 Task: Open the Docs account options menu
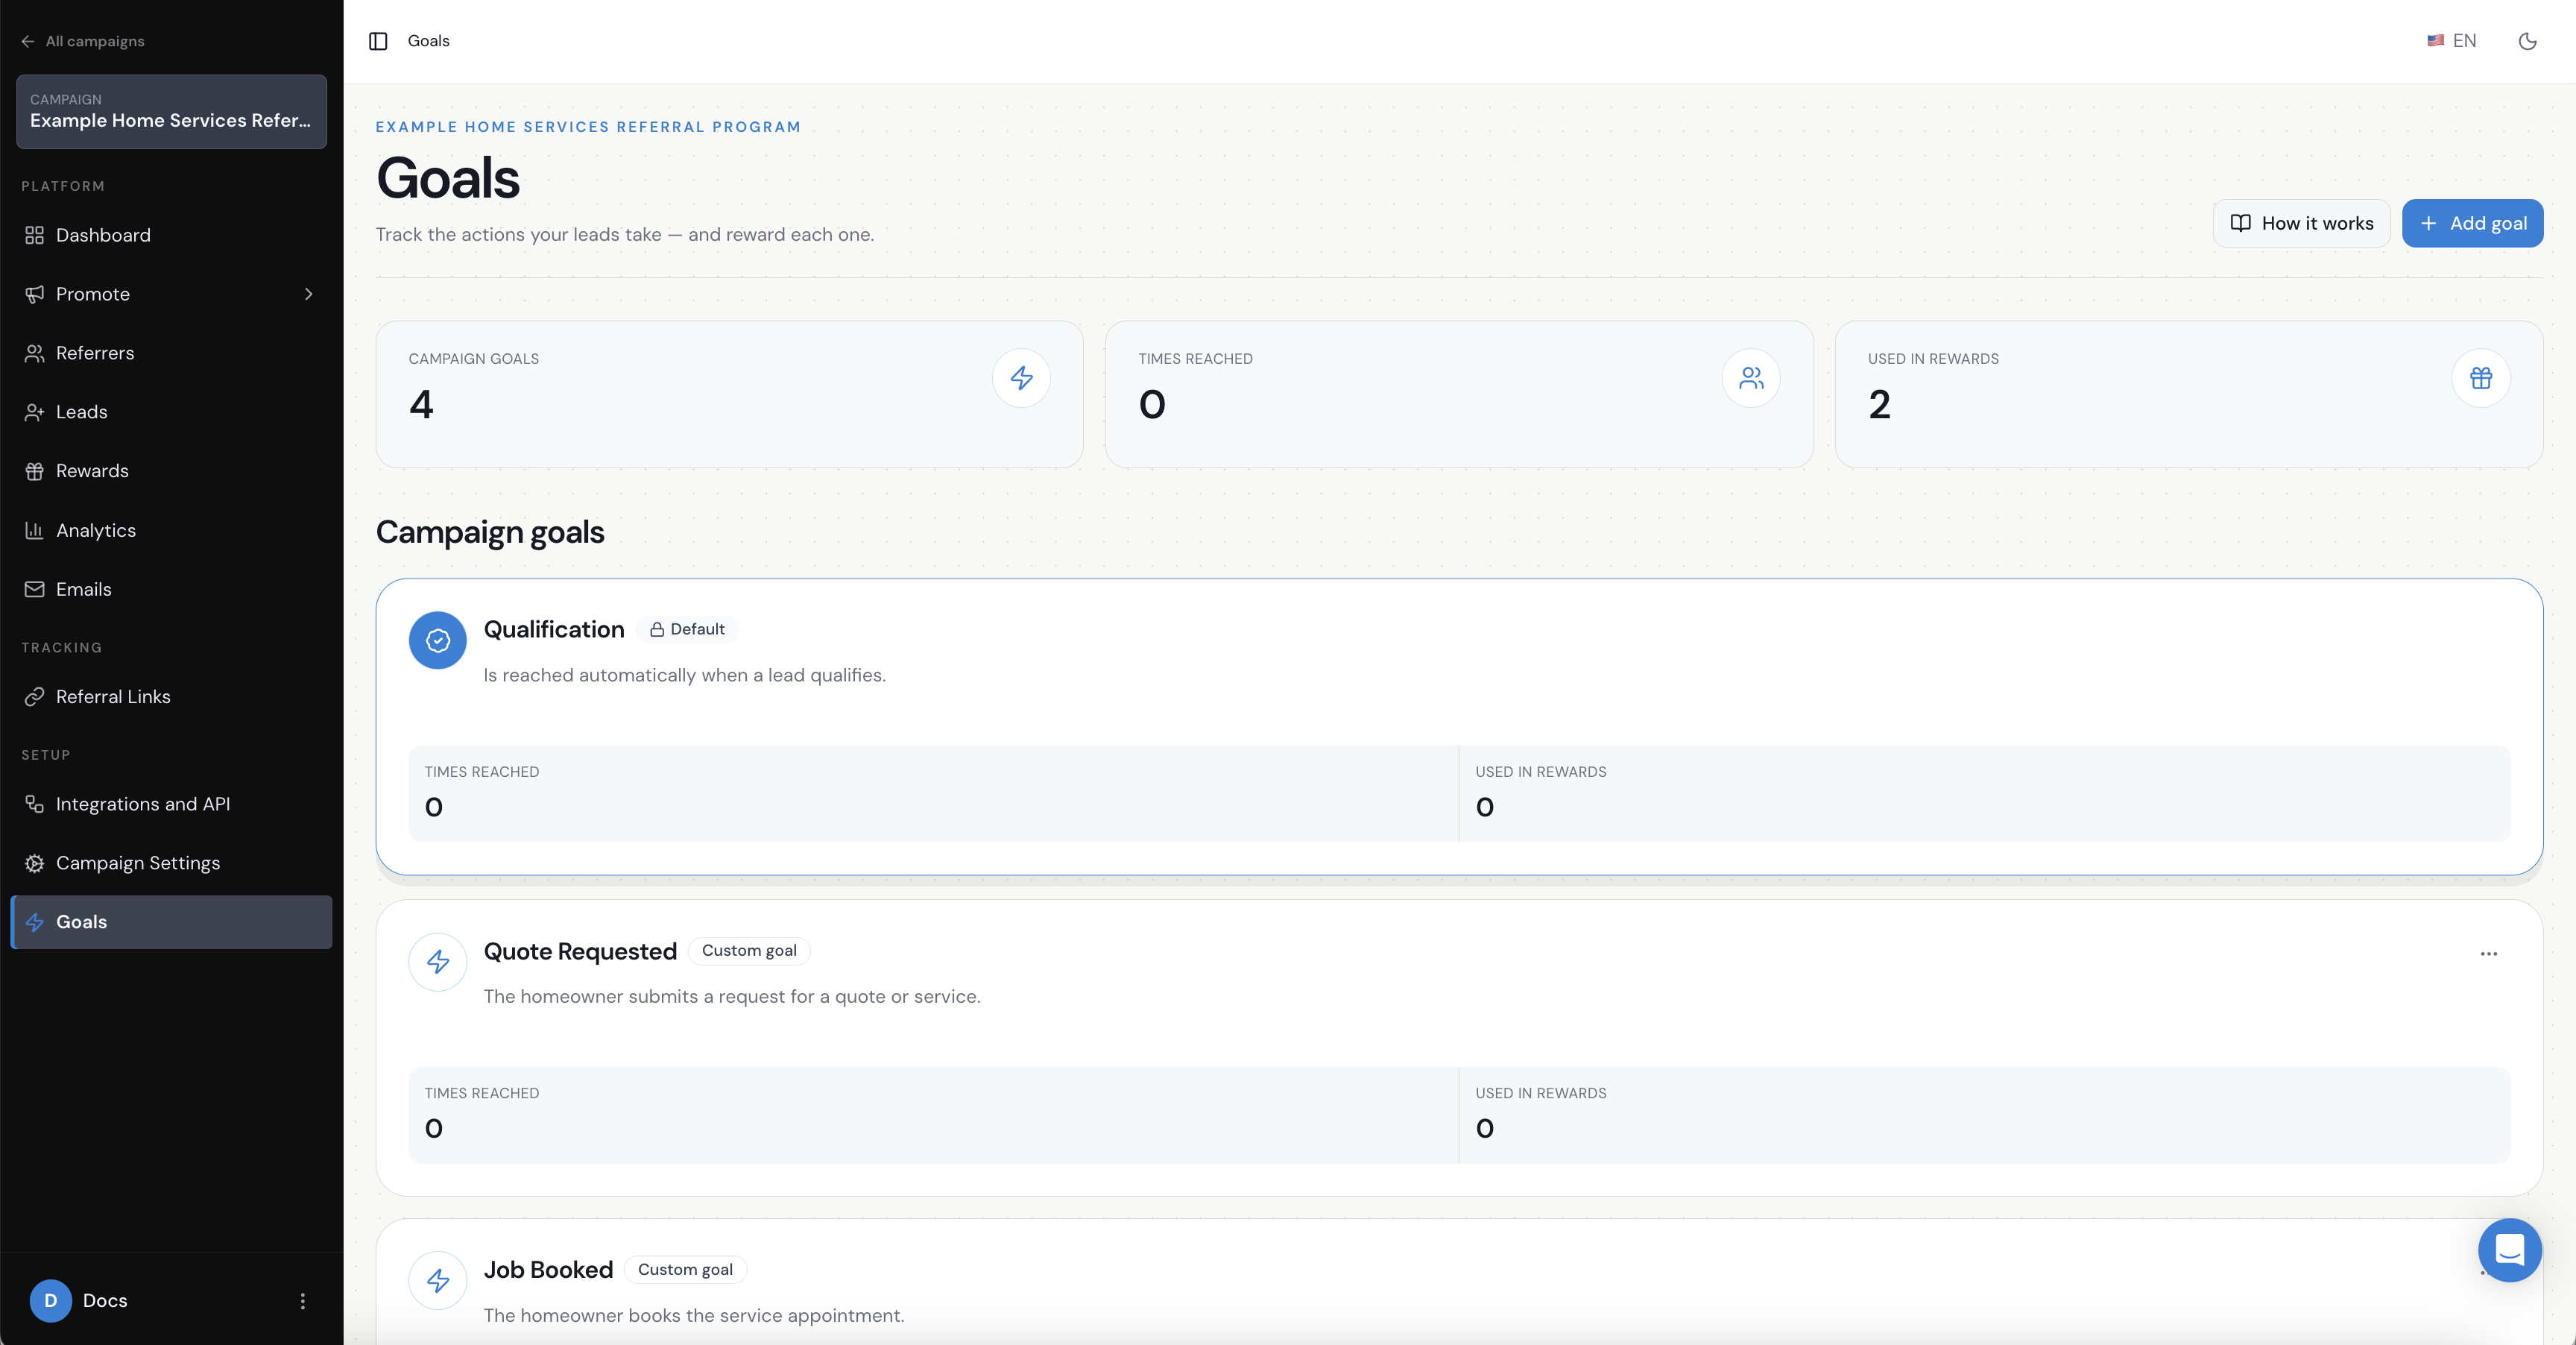302,1300
